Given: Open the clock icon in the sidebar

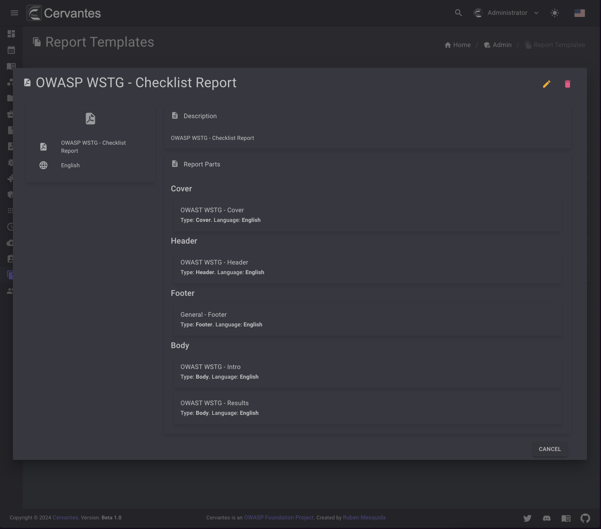Looking at the screenshot, I should (10, 227).
